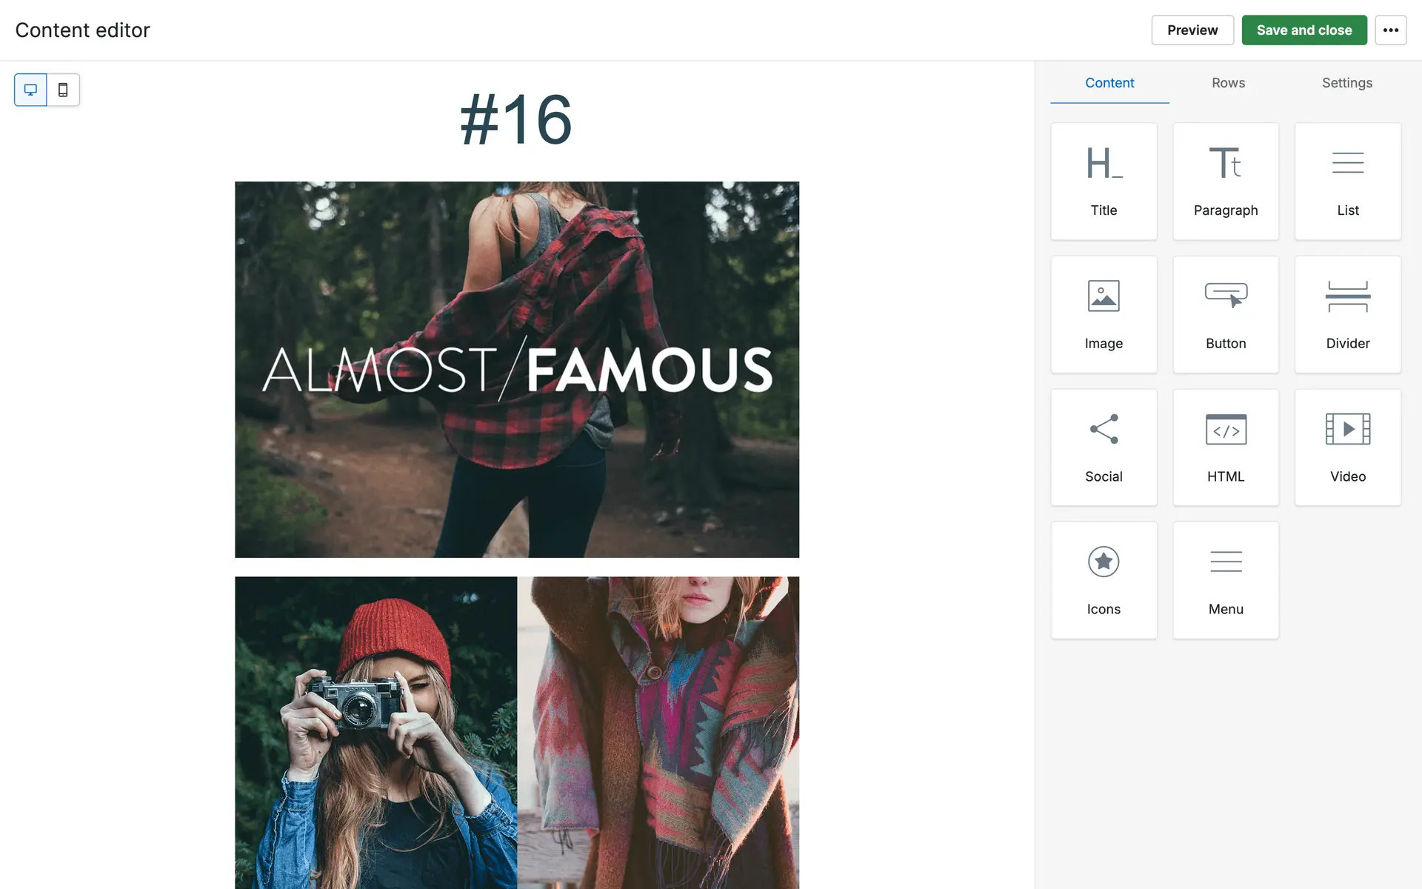1422x889 pixels.
Task: Switch to the Settings tab
Action: (x=1346, y=83)
